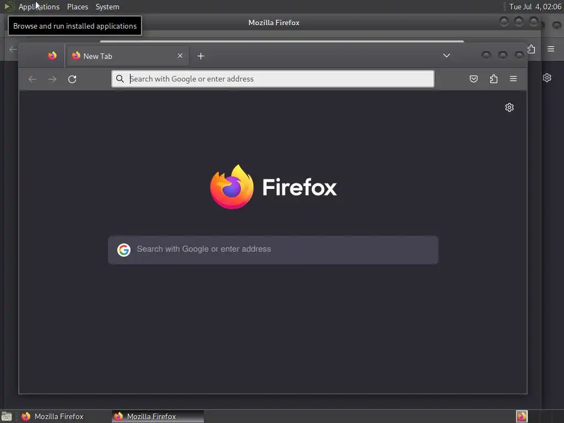
Task: Open Extensions puzzle icon in front window
Action: (494, 79)
